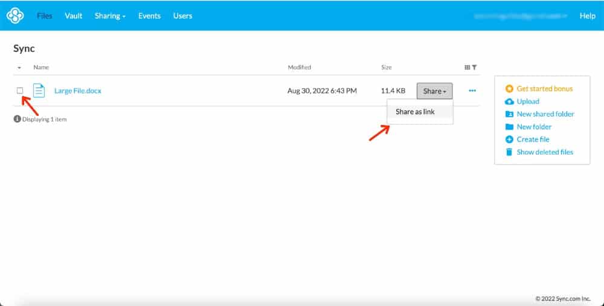Toggle the Share dropdown button
This screenshot has height=306, width=604.
point(434,91)
